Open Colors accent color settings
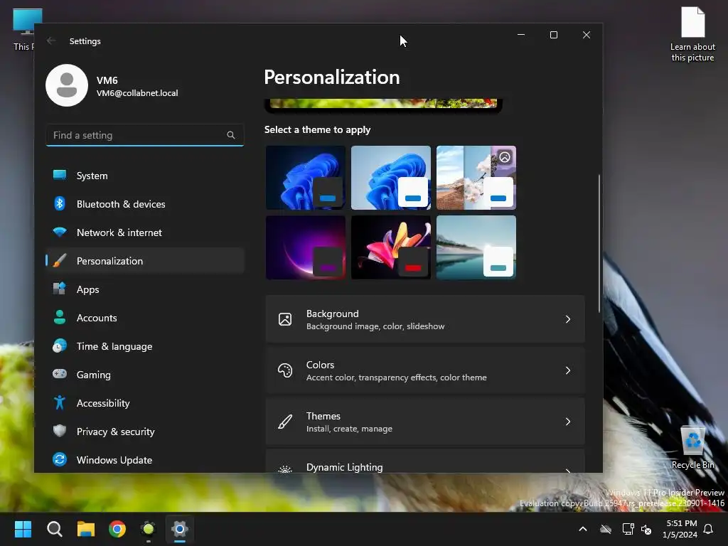Image resolution: width=728 pixels, height=546 pixels. click(425, 370)
